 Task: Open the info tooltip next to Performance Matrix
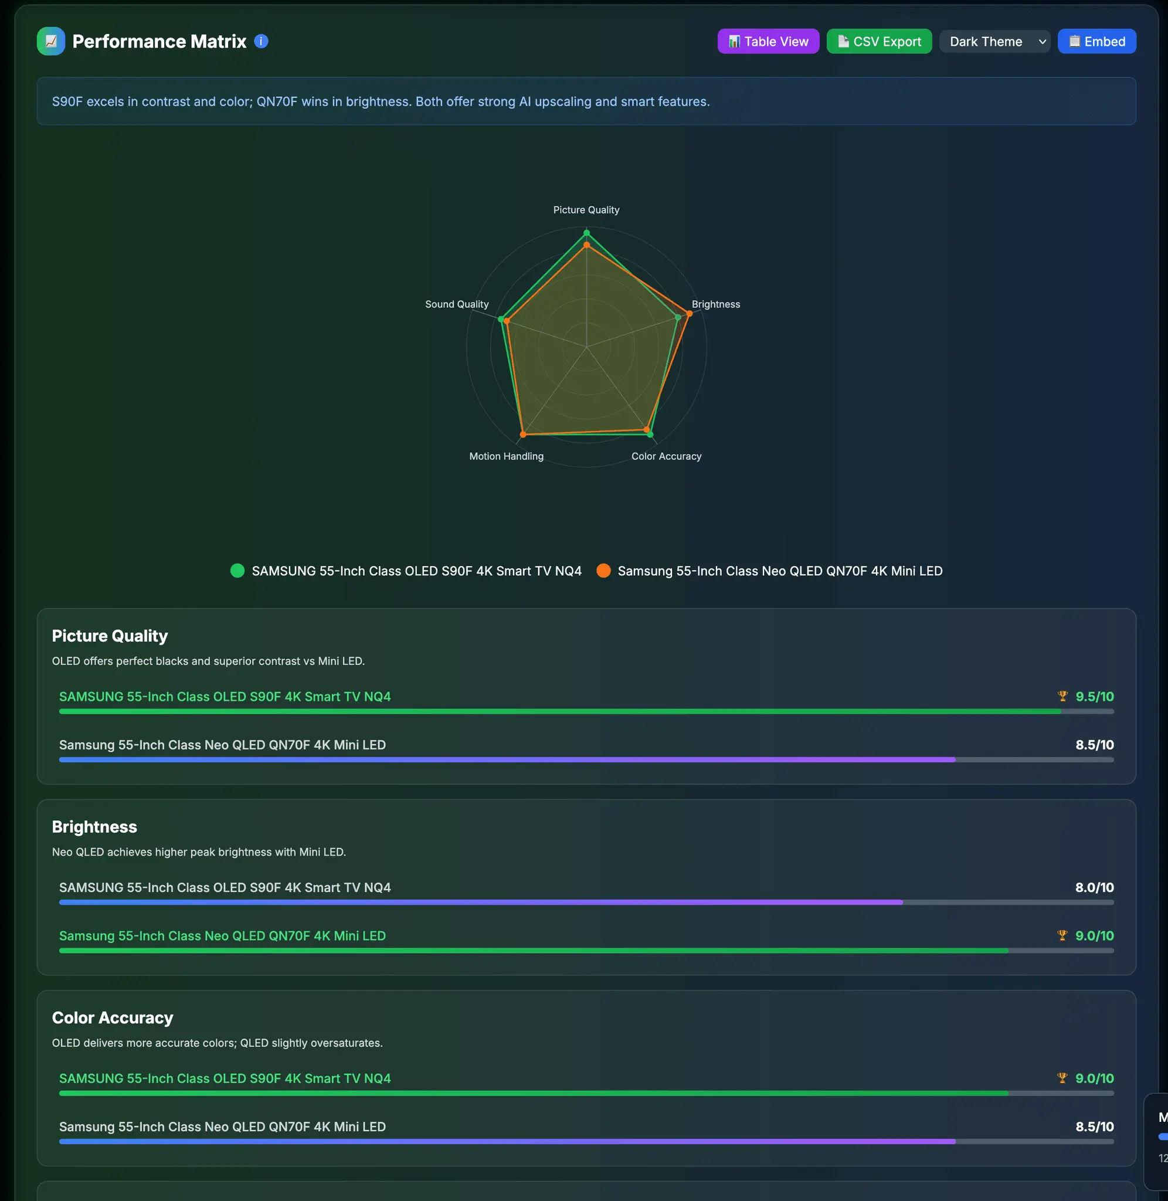262,41
